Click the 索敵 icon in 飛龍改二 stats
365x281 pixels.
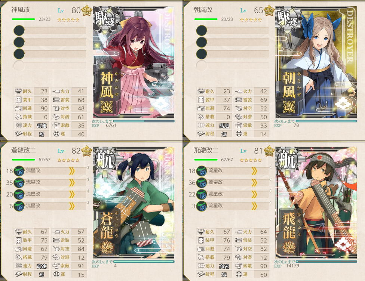[x=239, y=266]
